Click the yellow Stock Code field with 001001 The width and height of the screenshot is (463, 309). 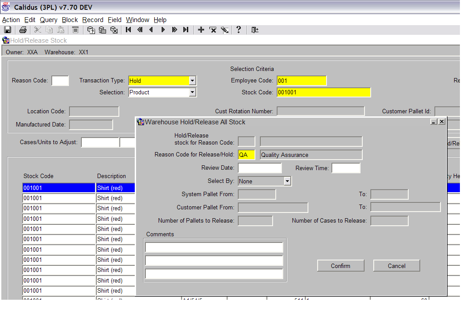(324, 92)
